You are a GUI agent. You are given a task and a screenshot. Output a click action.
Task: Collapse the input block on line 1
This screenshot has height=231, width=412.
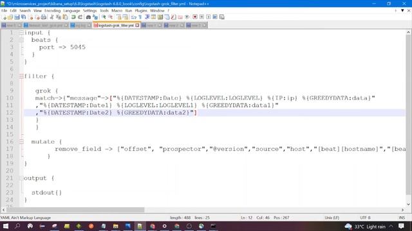tap(21, 33)
